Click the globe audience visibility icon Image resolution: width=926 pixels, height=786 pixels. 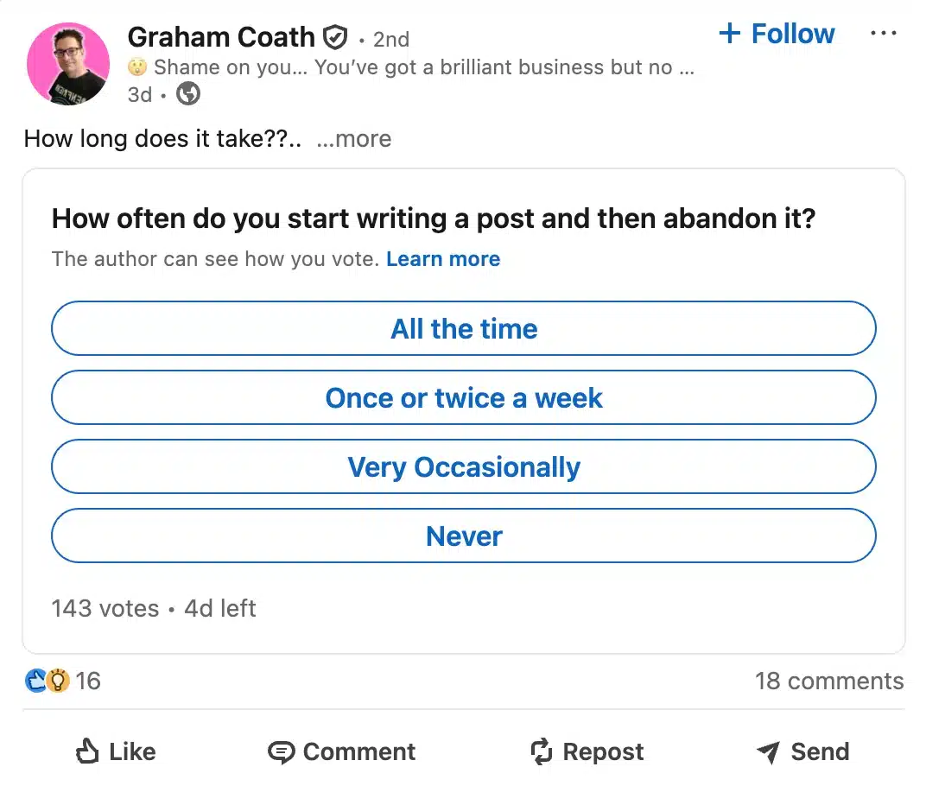coord(188,94)
